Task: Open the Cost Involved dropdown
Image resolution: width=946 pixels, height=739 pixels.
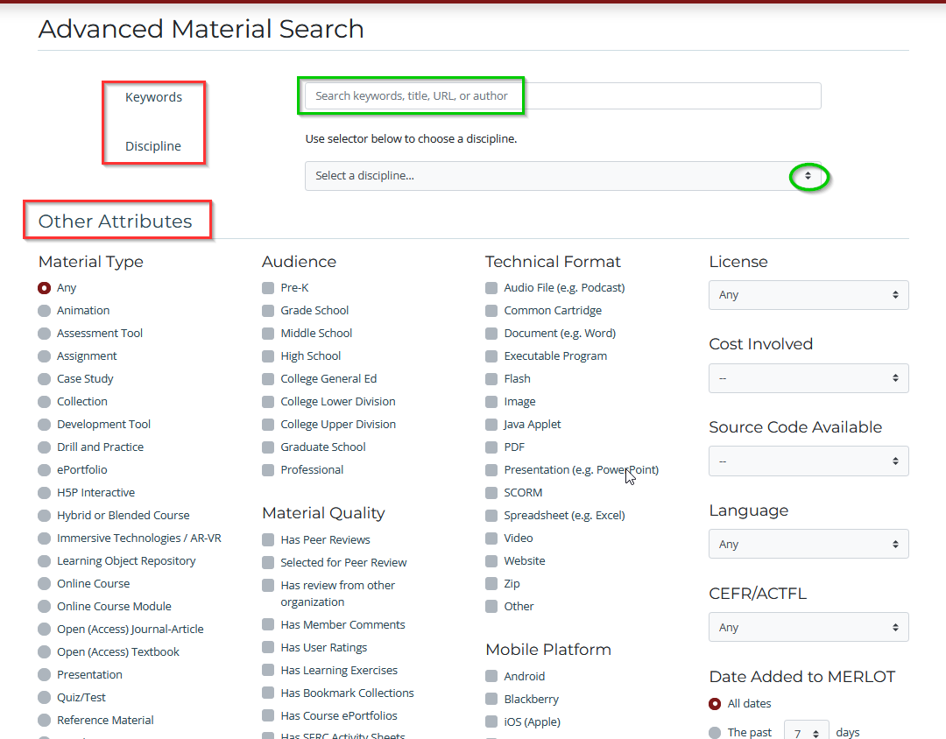Action: (808, 378)
